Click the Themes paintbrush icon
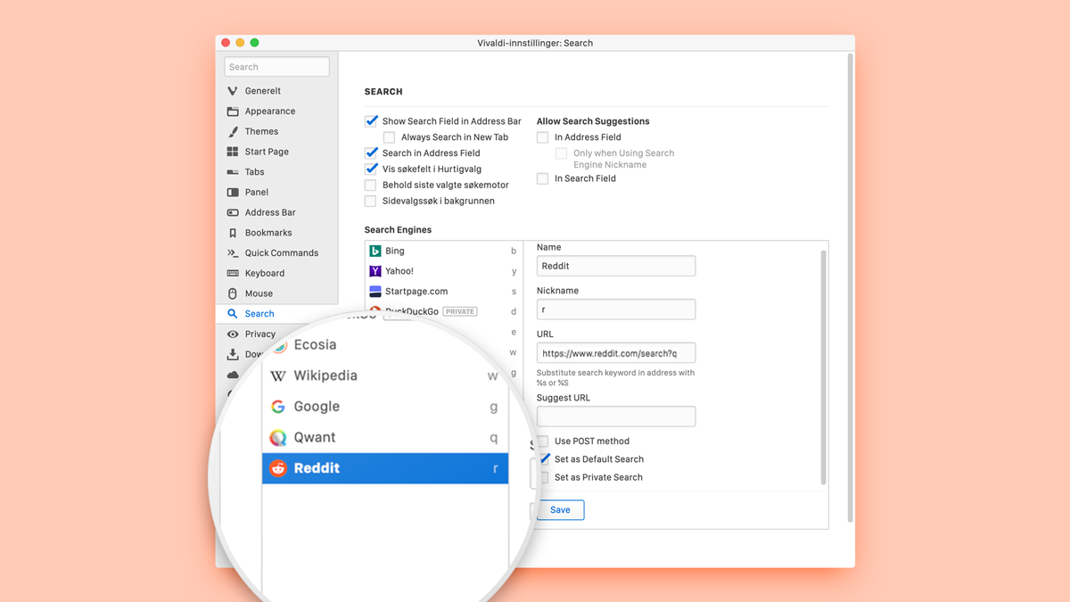Viewport: 1070px width, 602px height. click(x=233, y=131)
